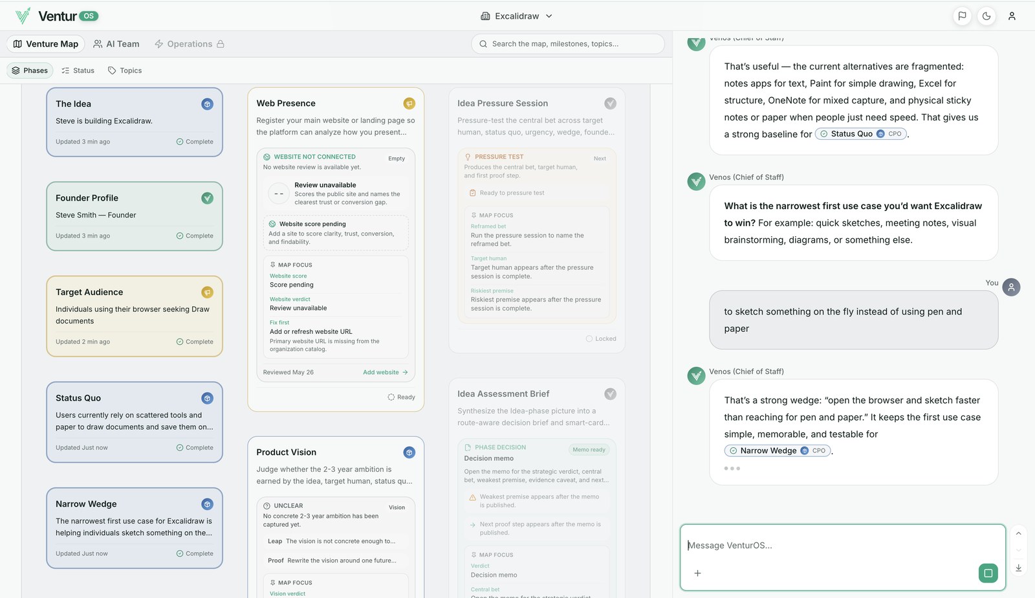This screenshot has width=1035, height=598.
Task: Click Complete status on Founder Profile card
Action: pos(195,236)
